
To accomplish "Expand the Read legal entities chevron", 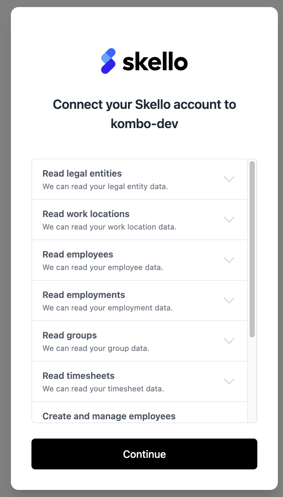I will point(229,179).
